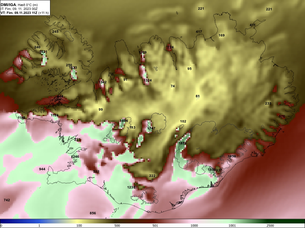Click the 113 value on the map
Viewport: 305px width, 228px height.
coord(132,128)
